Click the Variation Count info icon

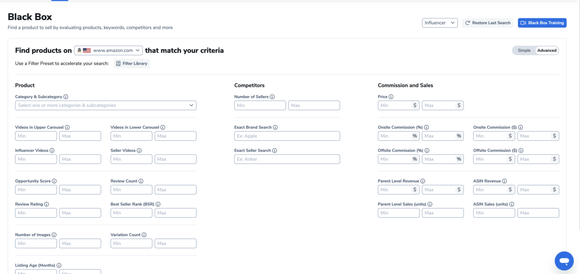(x=144, y=235)
